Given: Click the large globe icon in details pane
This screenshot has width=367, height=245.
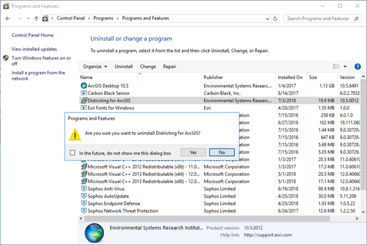Looking at the screenshot, I should point(94,232).
